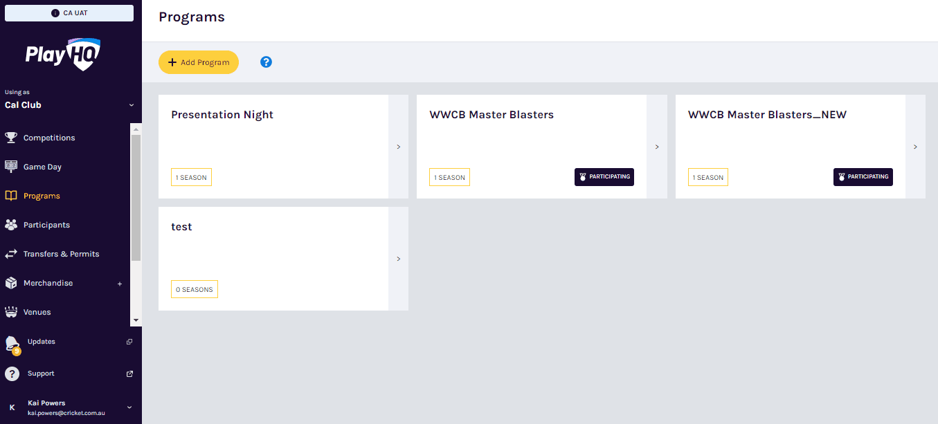Screen dimensions: 938x424
Task: Click the CA UAT environment banner
Action: tap(69, 13)
